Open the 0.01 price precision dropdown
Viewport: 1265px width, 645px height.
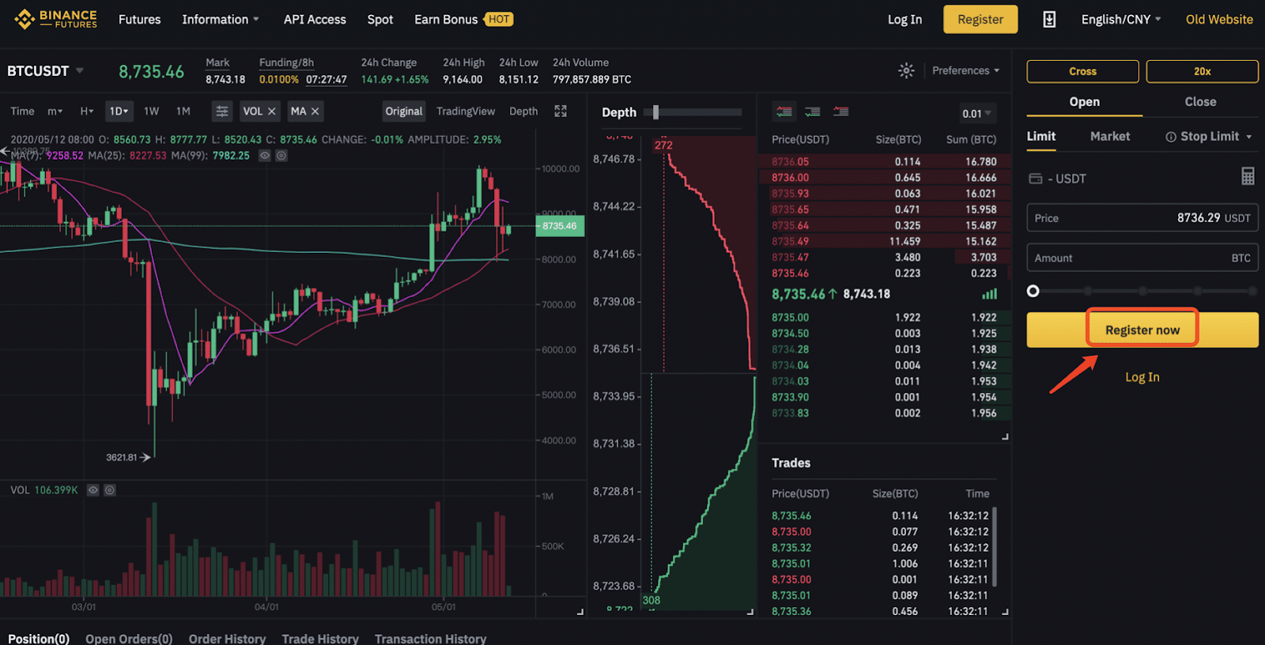point(976,114)
